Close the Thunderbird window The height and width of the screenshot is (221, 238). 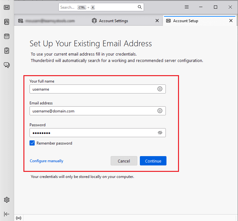click(230, 7)
